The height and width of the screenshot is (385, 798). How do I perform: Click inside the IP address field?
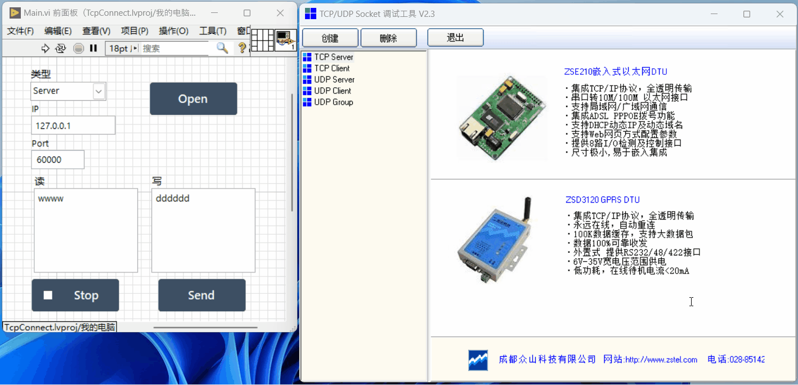tap(73, 125)
